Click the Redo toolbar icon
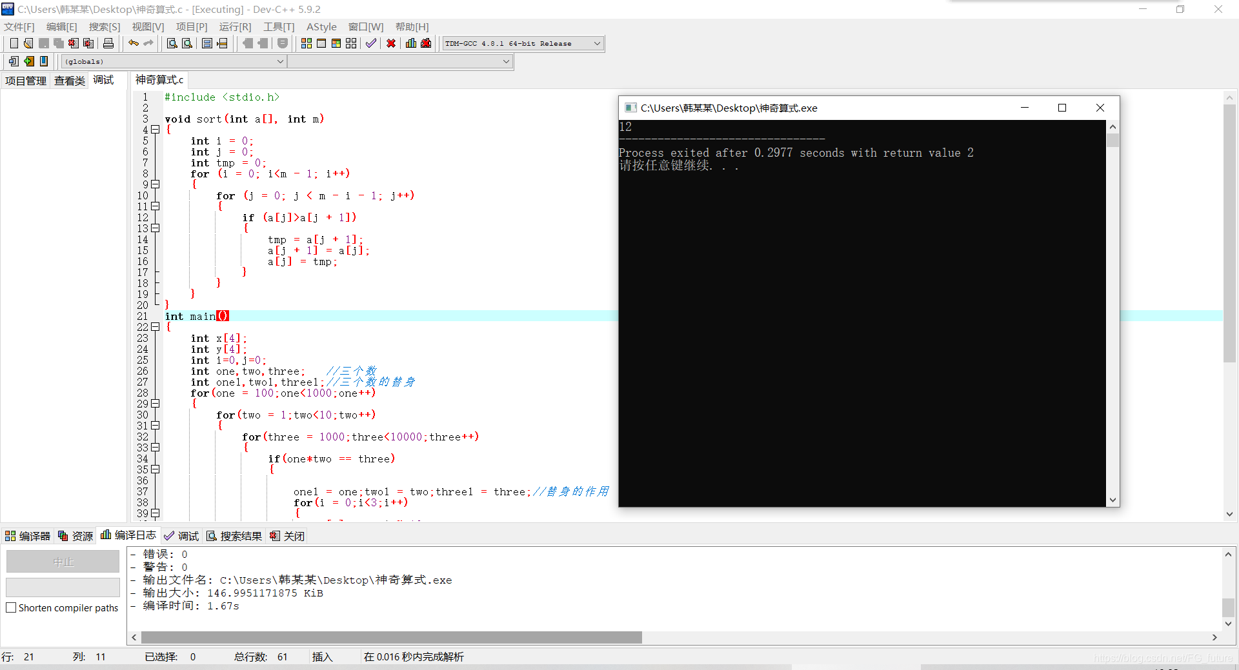 pyautogui.click(x=148, y=43)
